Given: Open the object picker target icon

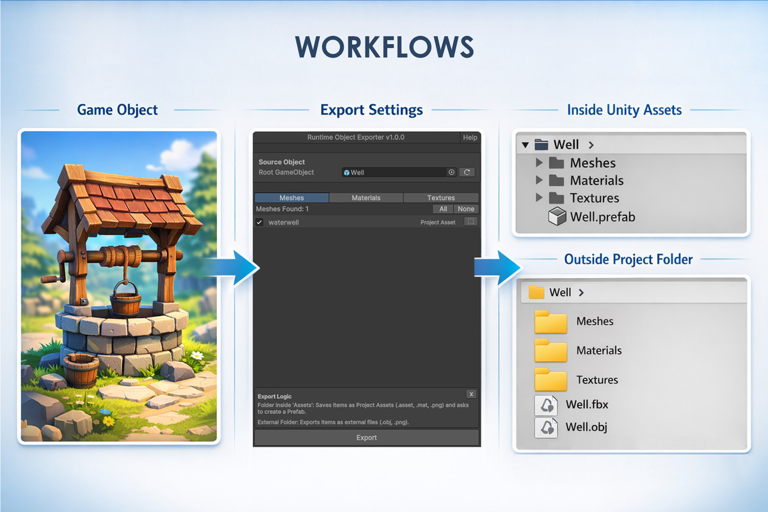Looking at the screenshot, I should coord(451,172).
